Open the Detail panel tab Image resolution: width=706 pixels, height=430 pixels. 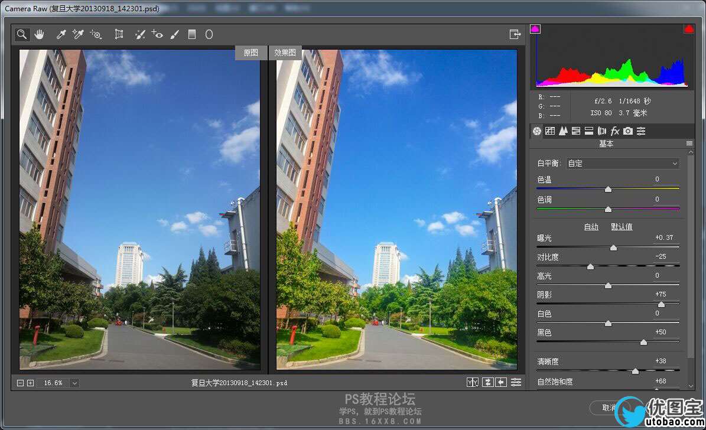click(563, 131)
